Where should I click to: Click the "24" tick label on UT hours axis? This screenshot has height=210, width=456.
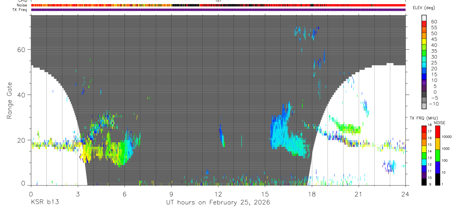405,194
